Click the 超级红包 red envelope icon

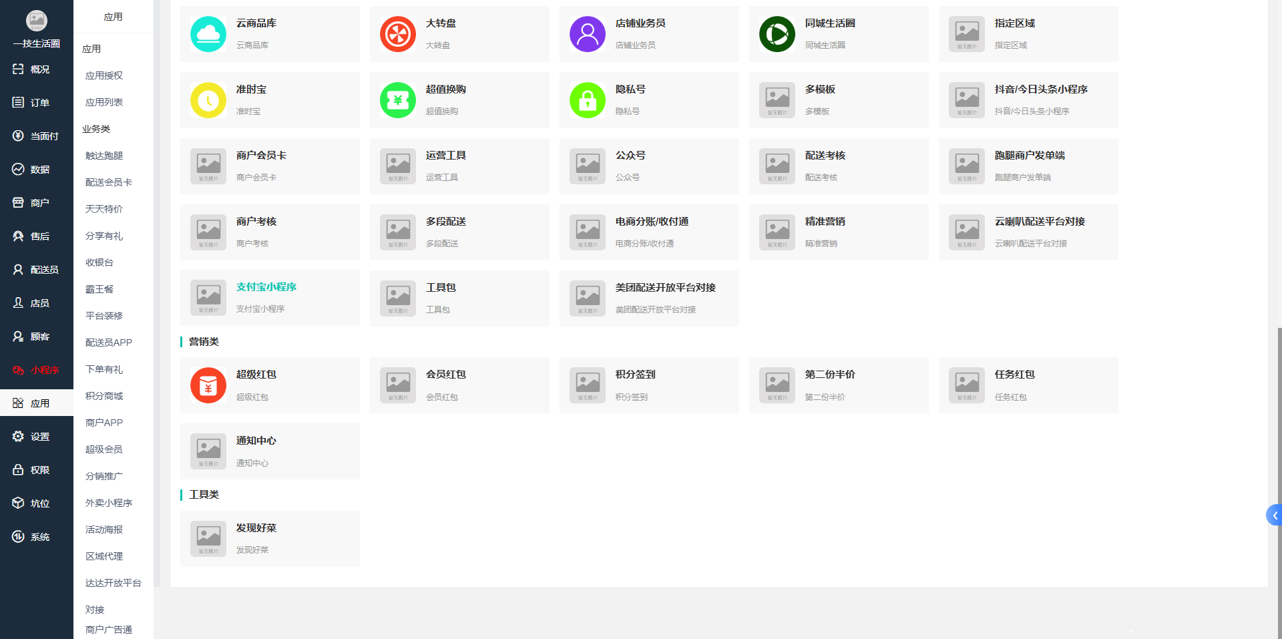(x=208, y=385)
